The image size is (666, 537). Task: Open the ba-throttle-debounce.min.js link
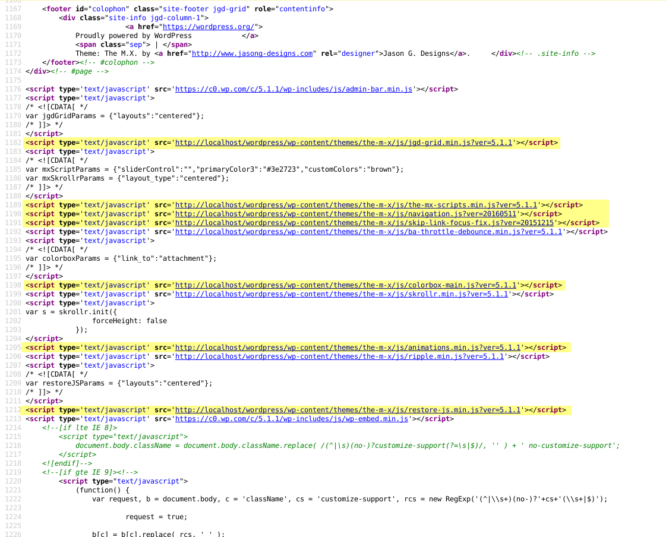(369, 232)
